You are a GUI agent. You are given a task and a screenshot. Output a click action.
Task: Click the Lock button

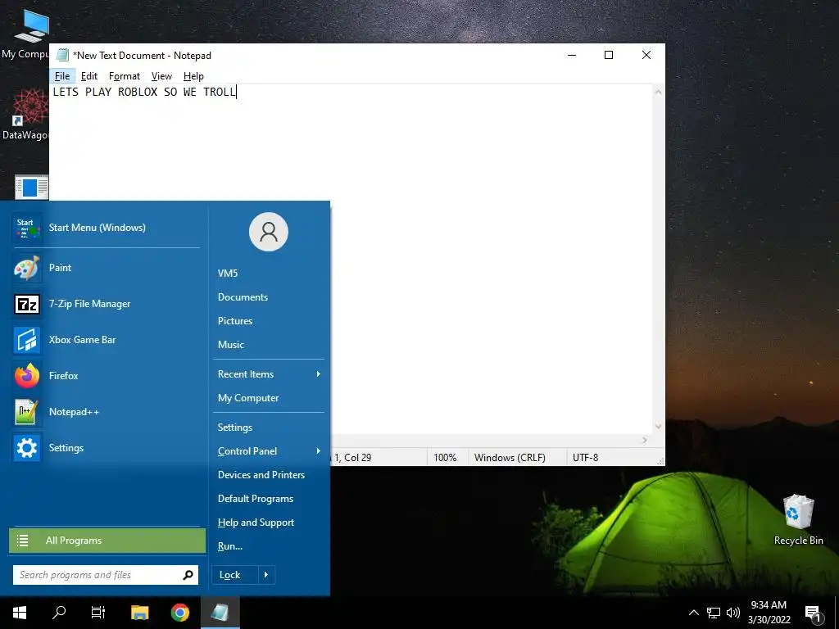pos(235,575)
